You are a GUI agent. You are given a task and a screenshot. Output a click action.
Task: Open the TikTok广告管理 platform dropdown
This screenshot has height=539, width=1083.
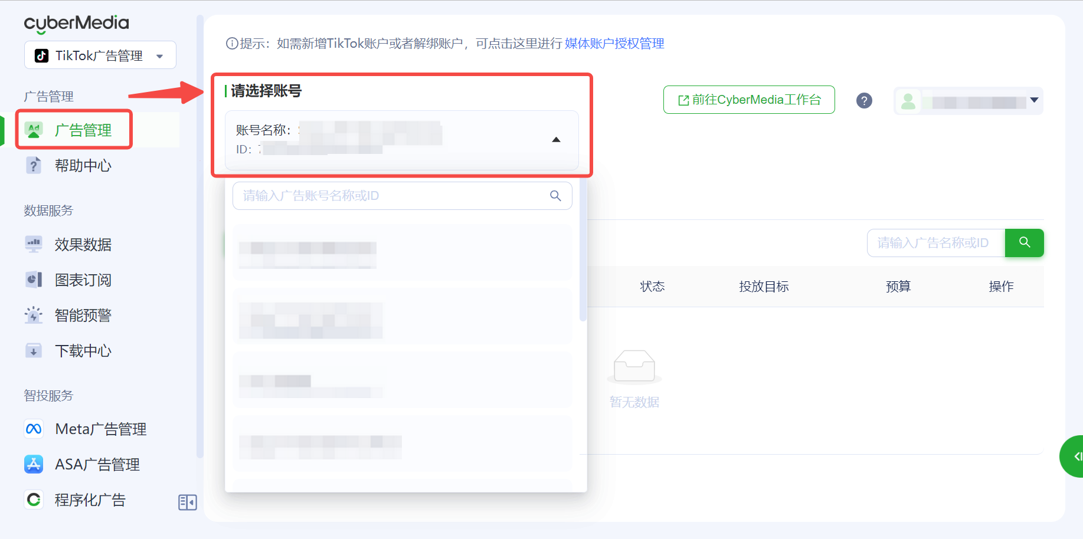[100, 55]
